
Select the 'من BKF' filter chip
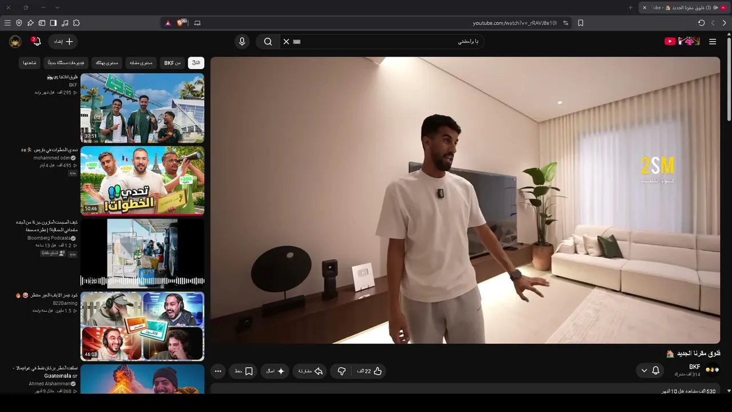click(172, 62)
